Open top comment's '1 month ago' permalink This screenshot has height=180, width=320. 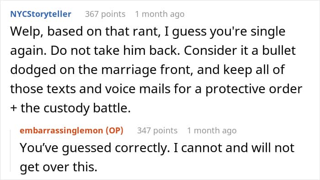(x=160, y=14)
